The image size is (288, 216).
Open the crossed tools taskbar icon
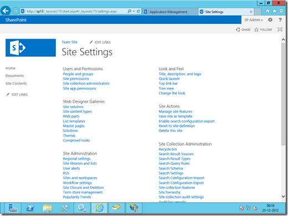click(65, 208)
